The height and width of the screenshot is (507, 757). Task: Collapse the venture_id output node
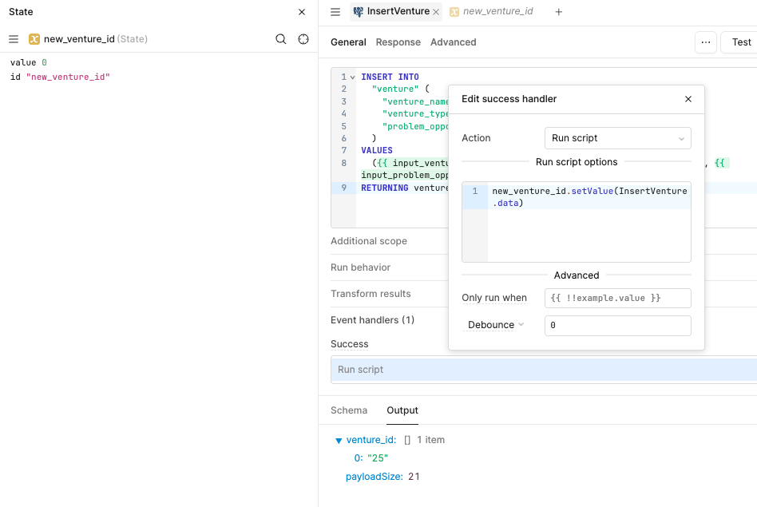click(339, 440)
